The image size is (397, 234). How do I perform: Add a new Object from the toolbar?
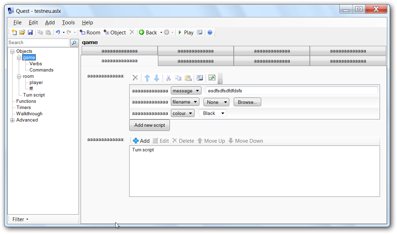click(115, 32)
